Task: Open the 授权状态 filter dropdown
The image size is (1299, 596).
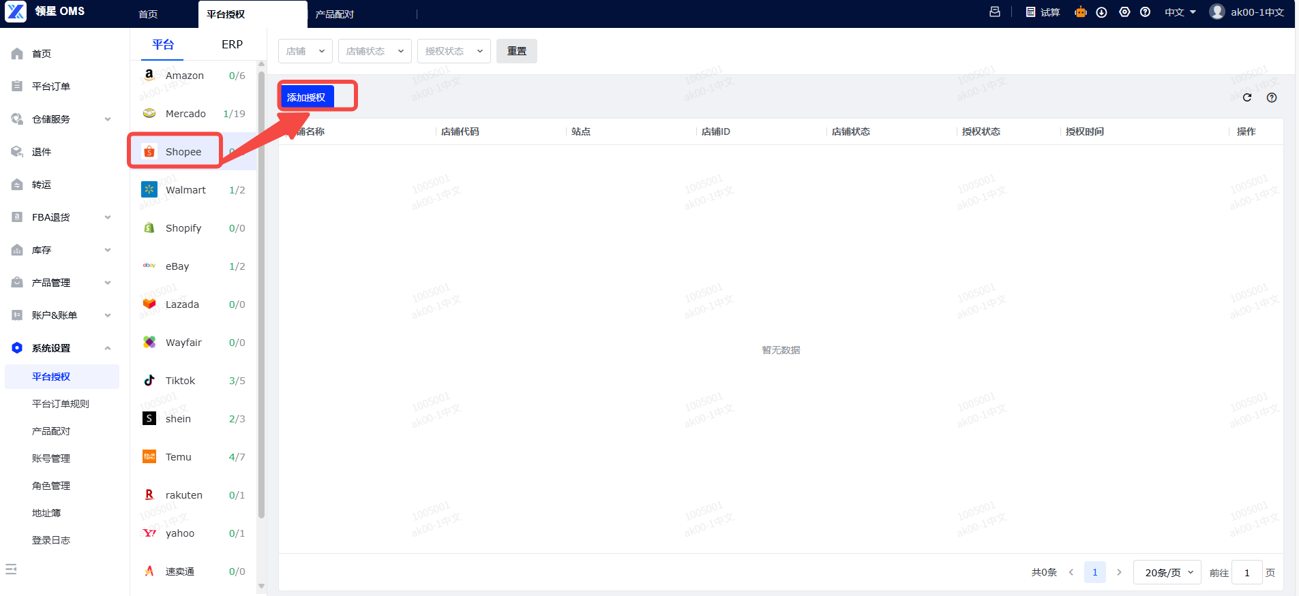Action: pos(454,51)
